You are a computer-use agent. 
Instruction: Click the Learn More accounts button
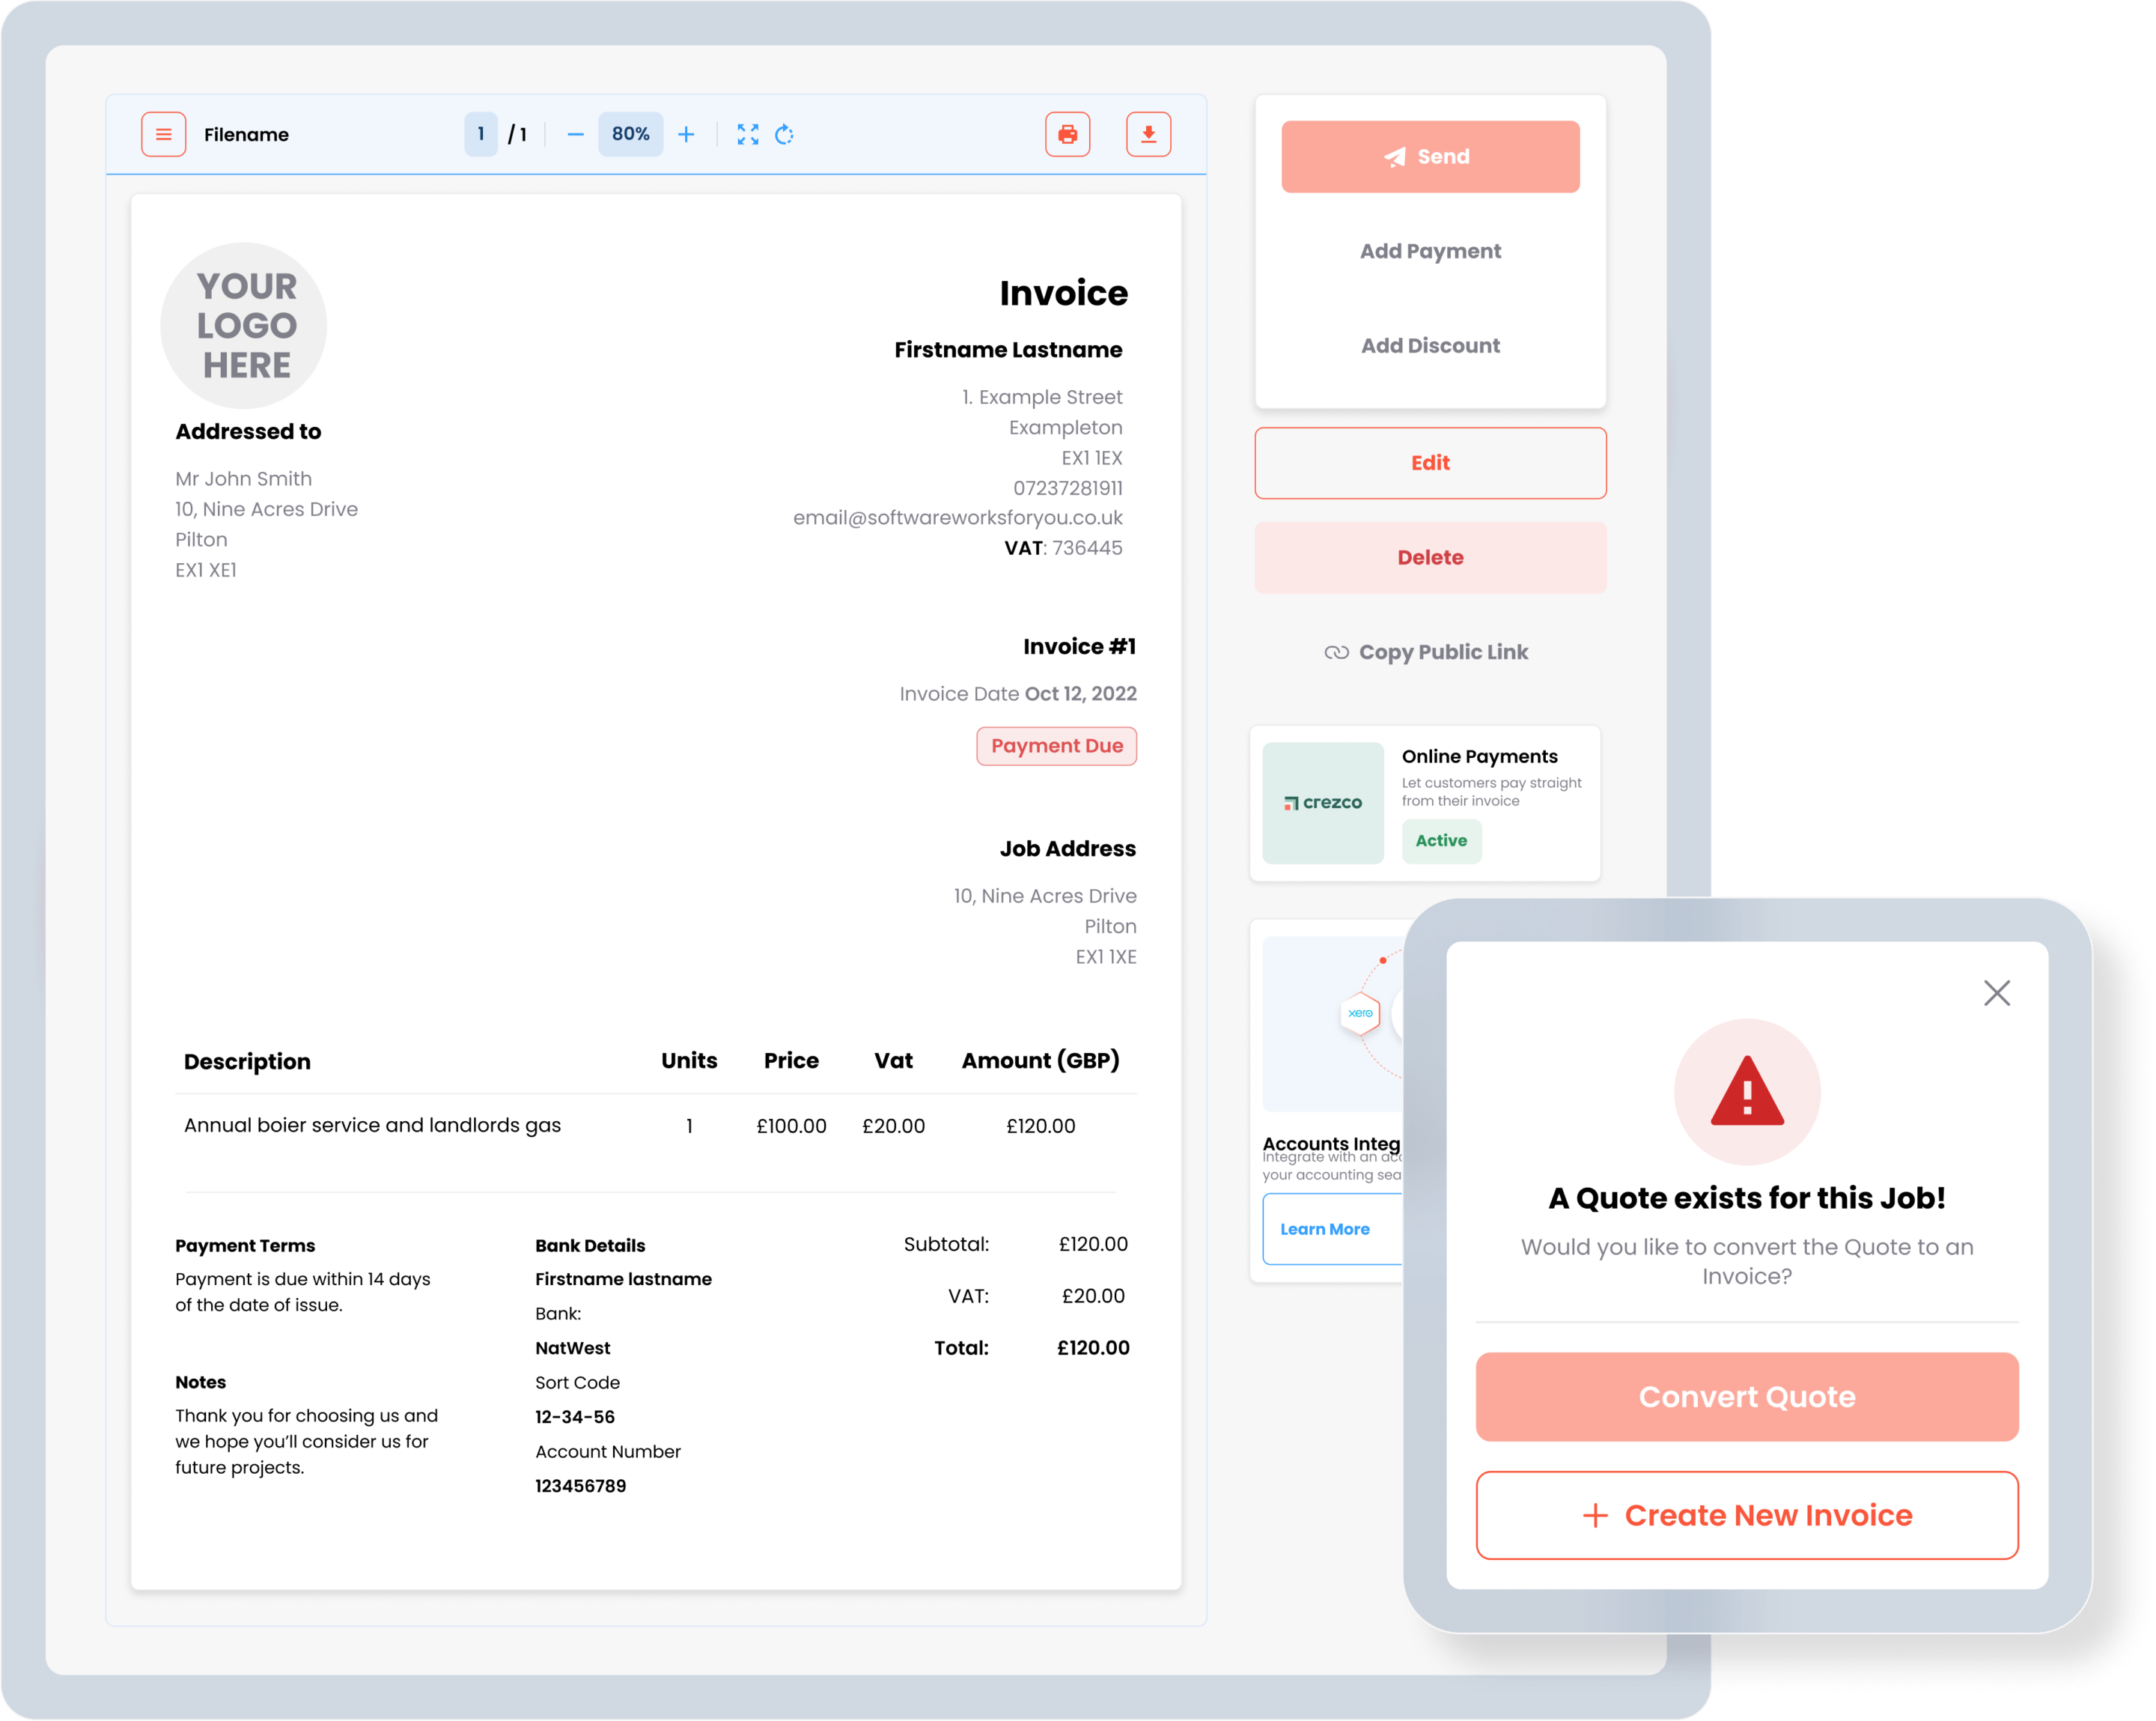tap(1325, 1229)
